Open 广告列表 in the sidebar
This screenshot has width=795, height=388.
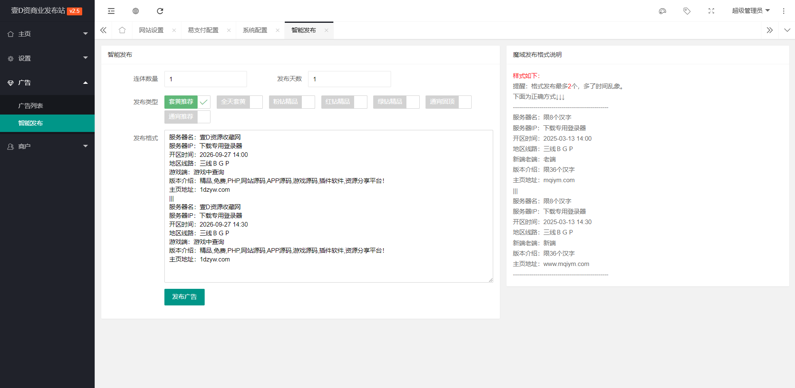47,106
